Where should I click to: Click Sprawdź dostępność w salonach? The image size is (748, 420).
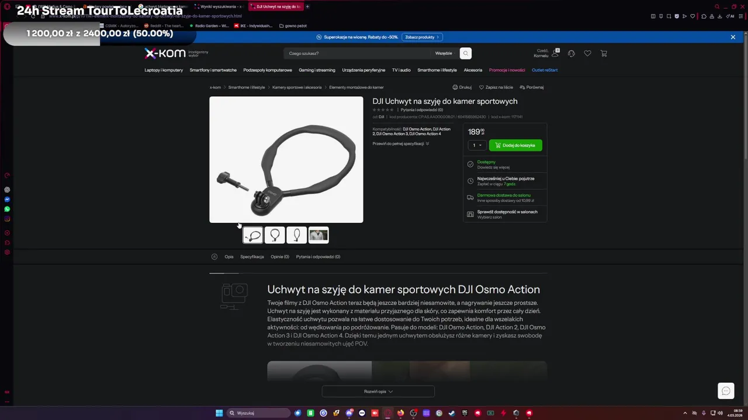click(507, 212)
